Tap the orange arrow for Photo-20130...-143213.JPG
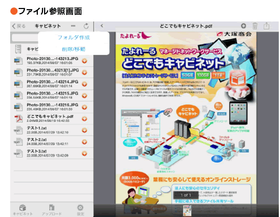Image resolution: width=280 pixels, height=217 pixels. point(84,60)
